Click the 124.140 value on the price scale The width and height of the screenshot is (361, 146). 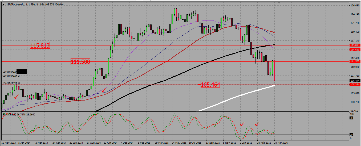coord(355,14)
